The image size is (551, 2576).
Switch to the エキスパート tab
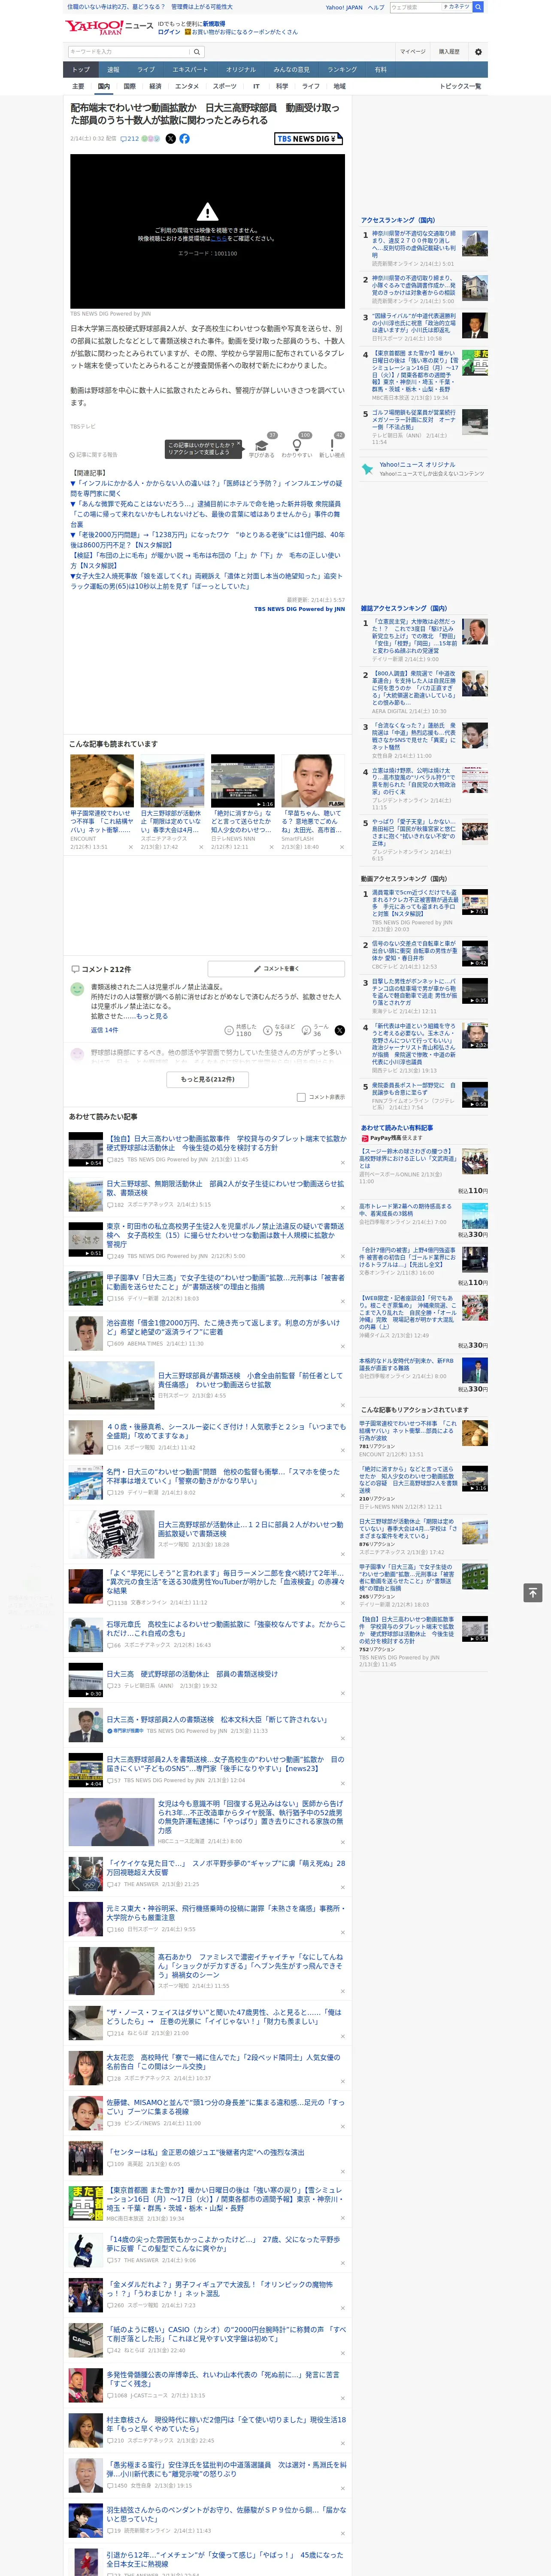click(x=190, y=70)
